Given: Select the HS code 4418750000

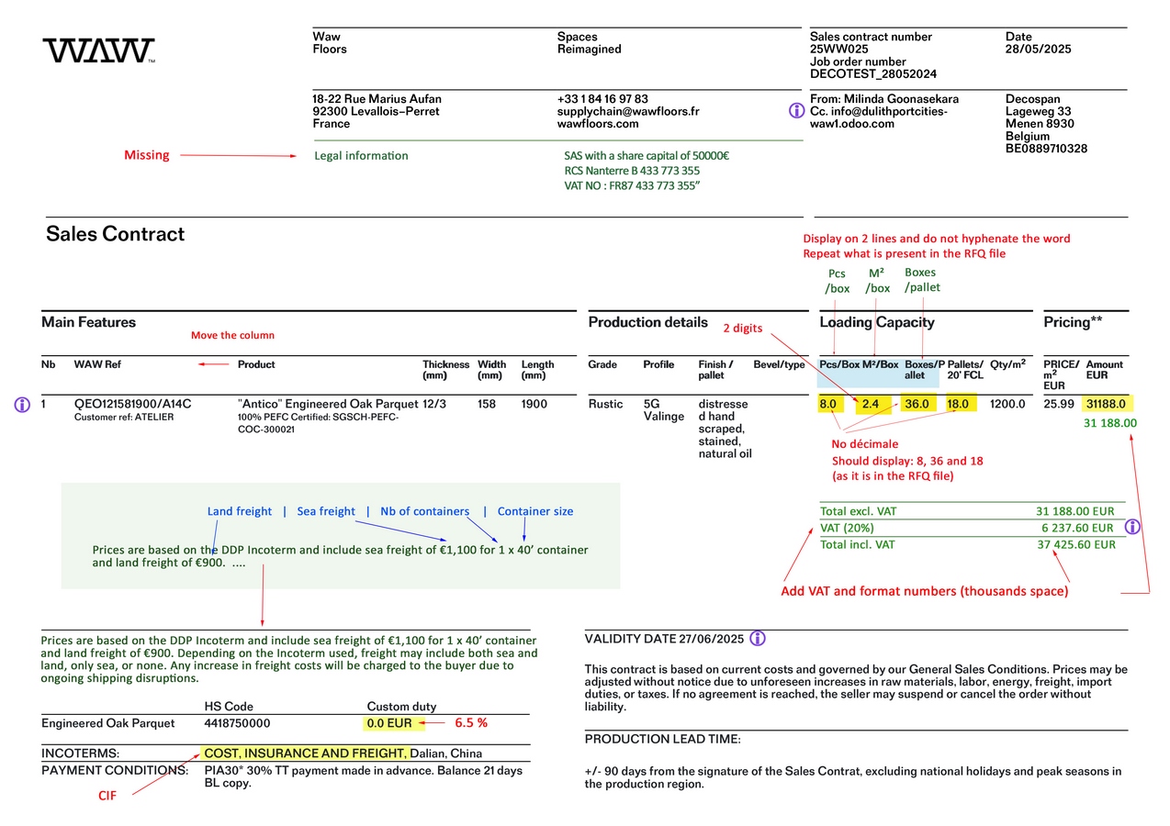Looking at the screenshot, I should coord(237,723).
